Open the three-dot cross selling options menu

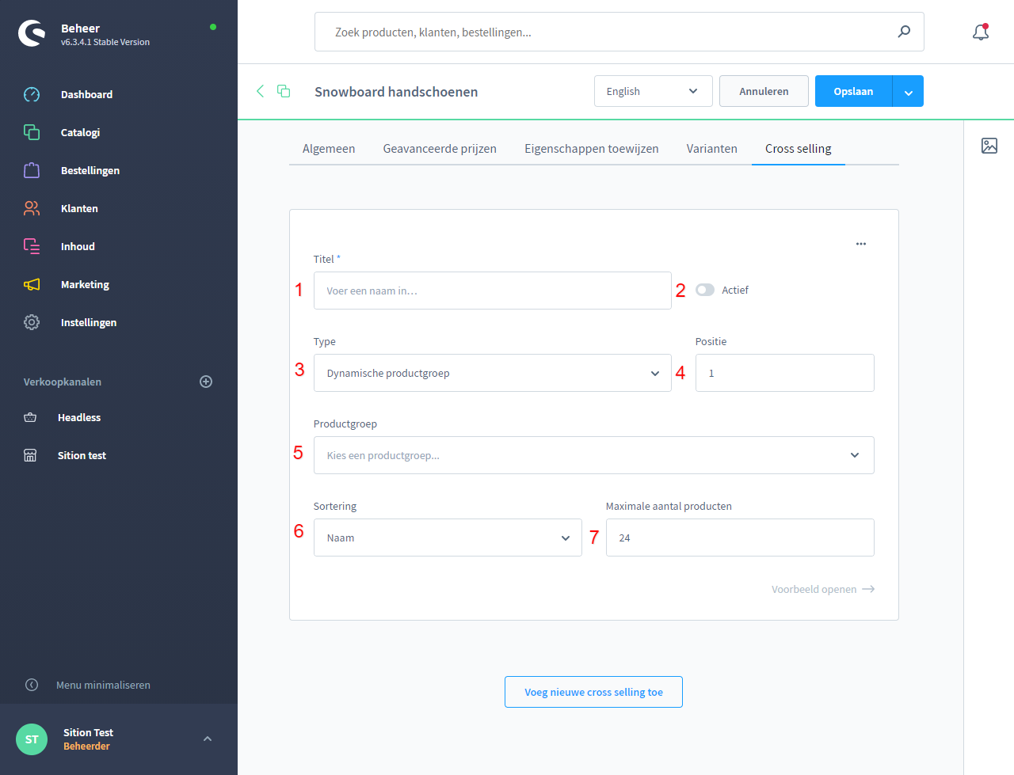pos(861,244)
